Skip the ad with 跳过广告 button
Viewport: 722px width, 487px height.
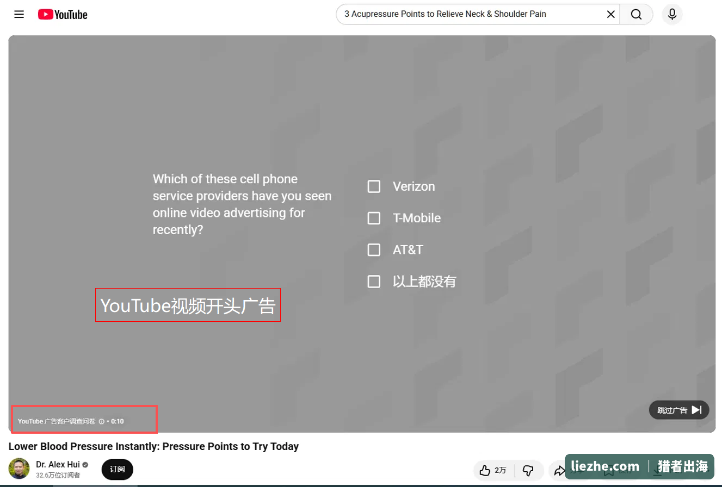679,410
